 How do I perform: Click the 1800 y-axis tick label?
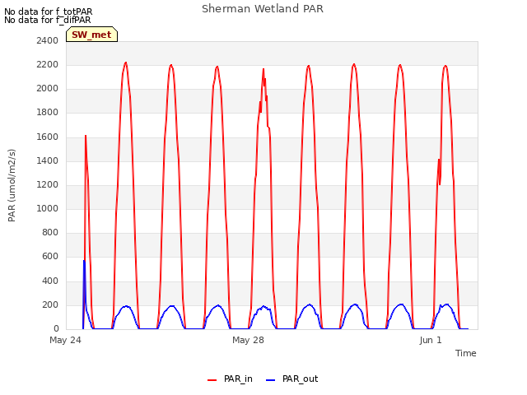coord(48,113)
